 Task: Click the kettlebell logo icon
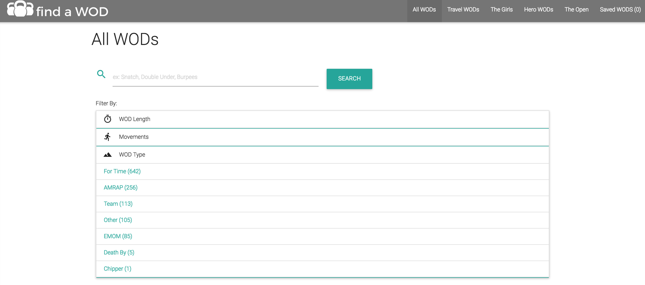[20, 9]
